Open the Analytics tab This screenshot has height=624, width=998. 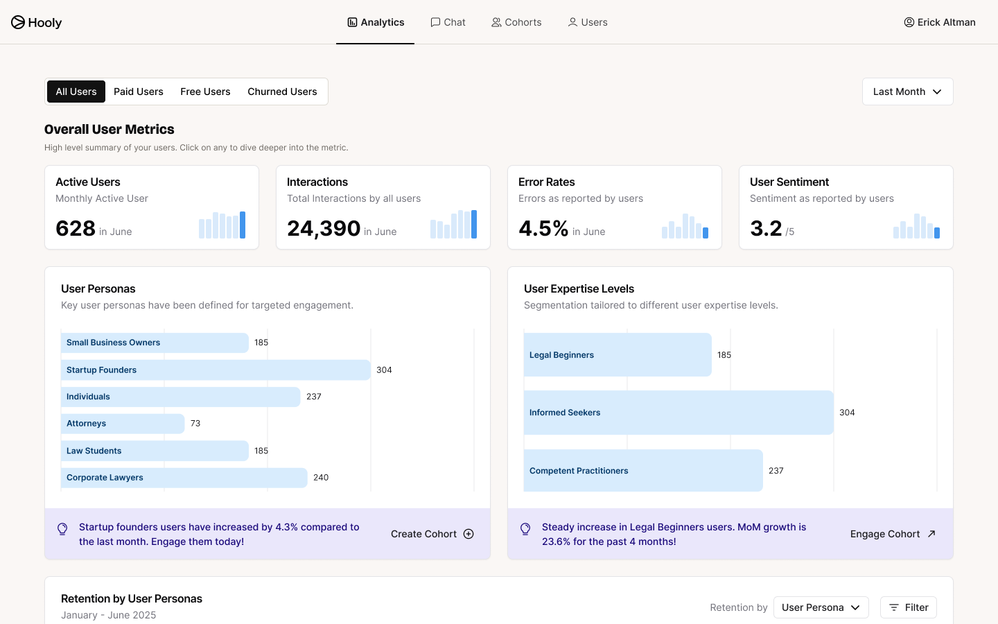click(x=376, y=22)
